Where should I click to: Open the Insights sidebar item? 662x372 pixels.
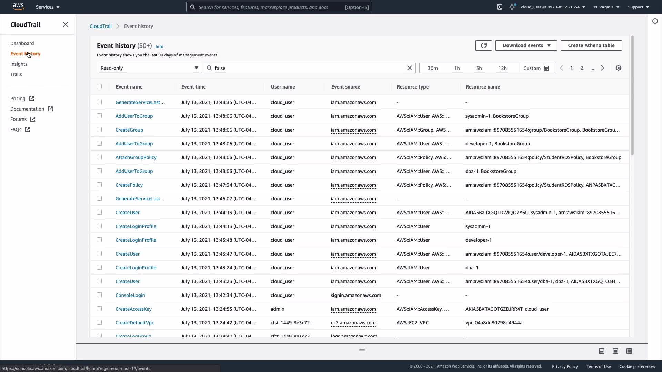pos(19,64)
